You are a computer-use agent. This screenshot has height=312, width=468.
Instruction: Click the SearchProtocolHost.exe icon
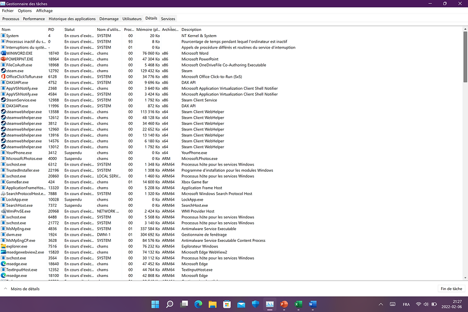coord(3,194)
